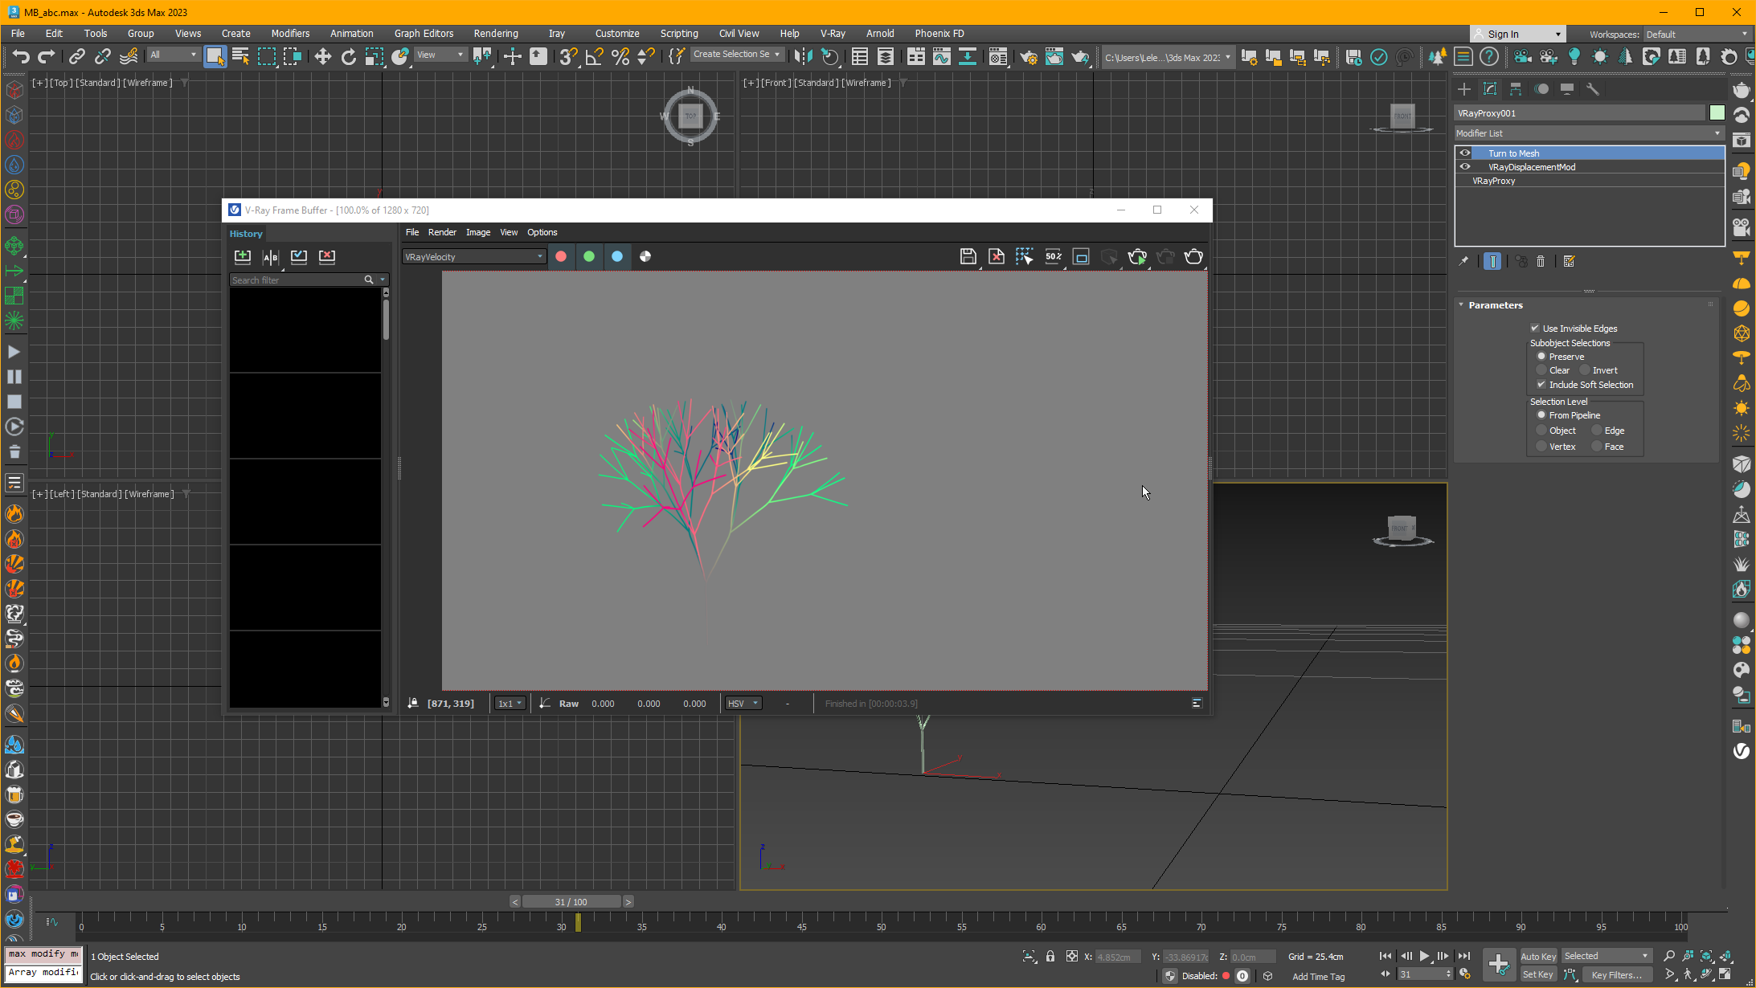
Task: Pin the modifier stack
Action: pos(1463,261)
